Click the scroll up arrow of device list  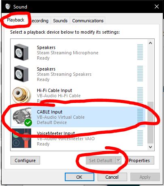pos(150,43)
